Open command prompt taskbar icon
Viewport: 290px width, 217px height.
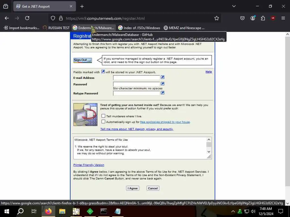(104, 211)
